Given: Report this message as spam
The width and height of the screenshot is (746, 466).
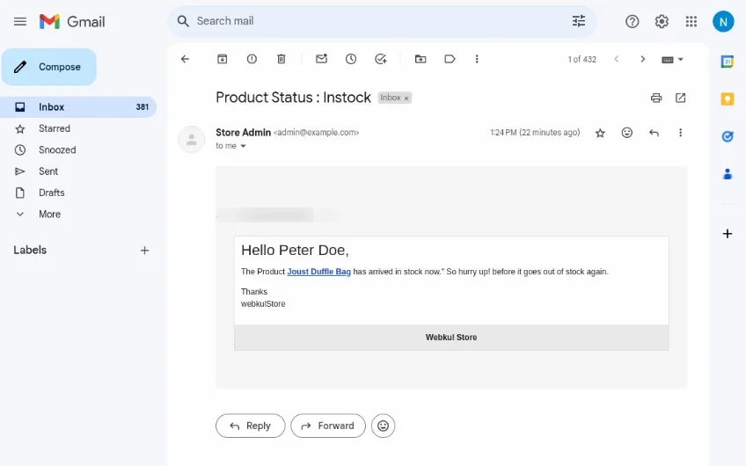Looking at the screenshot, I should (x=252, y=59).
